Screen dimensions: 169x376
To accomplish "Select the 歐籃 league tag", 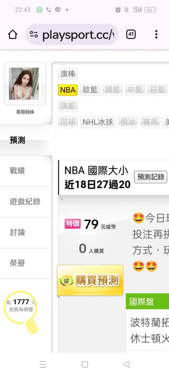I will [90, 90].
